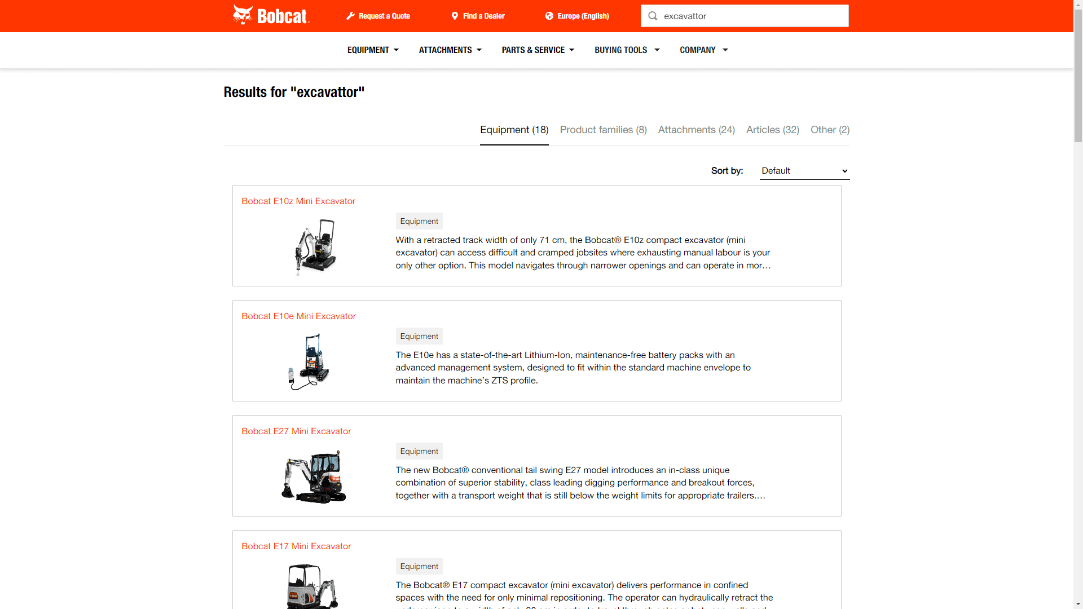Open the E10z Mini Excavator thumbnail image
The width and height of the screenshot is (1083, 609).
pos(315,247)
